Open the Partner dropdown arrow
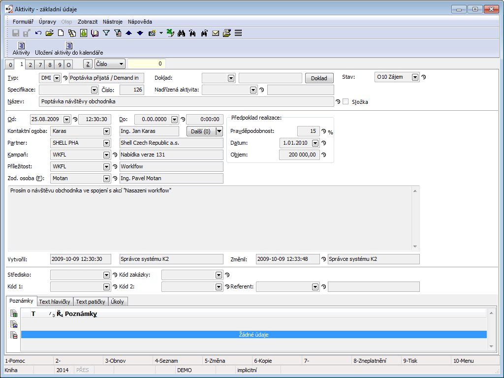 tap(106, 143)
